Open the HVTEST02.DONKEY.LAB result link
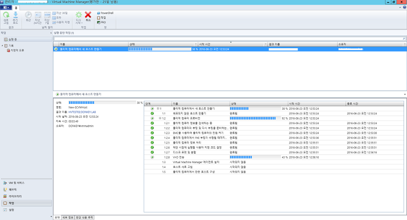The width and height of the screenshot is (407, 220). coord(82,112)
